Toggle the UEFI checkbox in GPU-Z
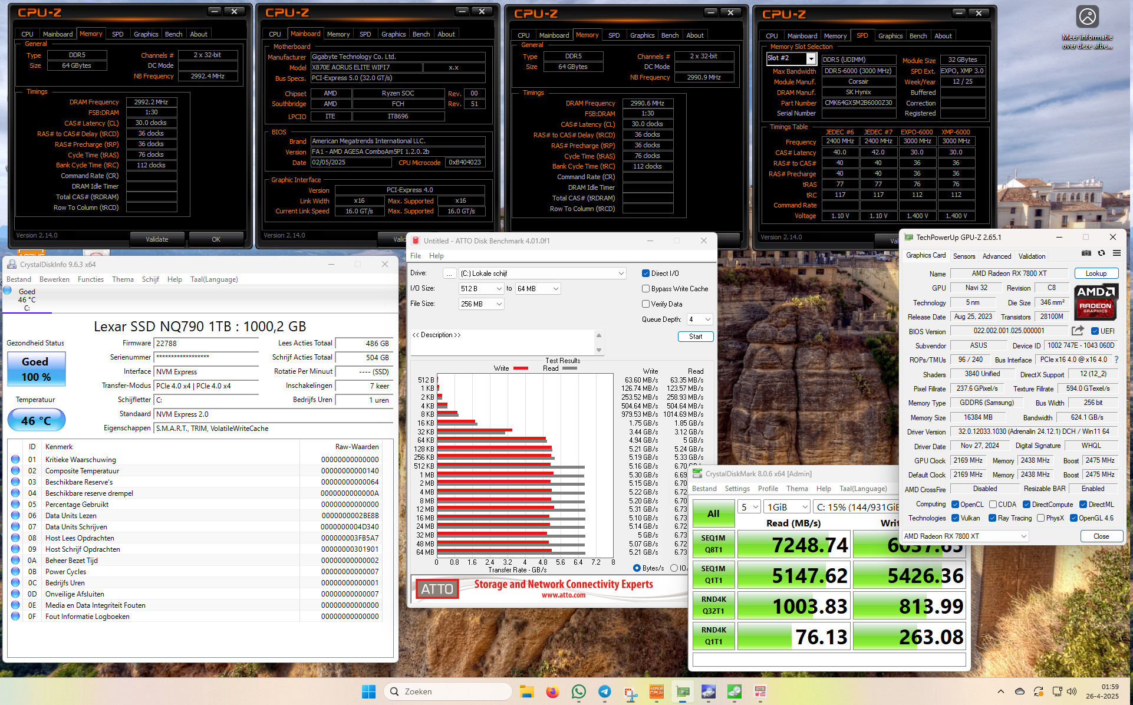This screenshot has width=1133, height=705. [1095, 331]
